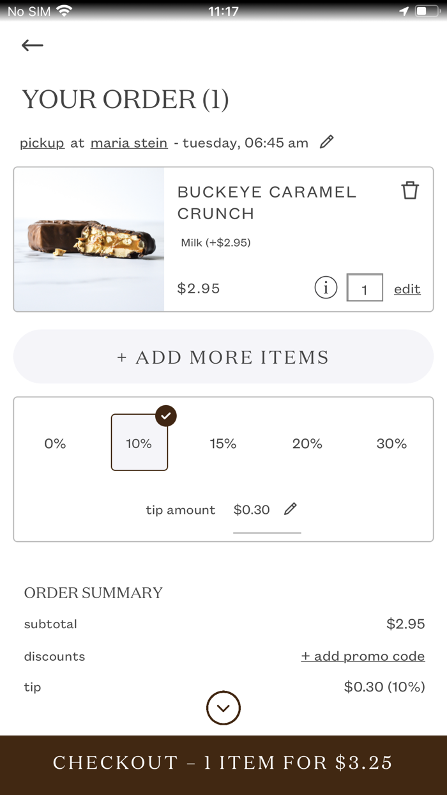The width and height of the screenshot is (447, 795).
Task: Choose the 30% tip percentage
Action: [391, 443]
